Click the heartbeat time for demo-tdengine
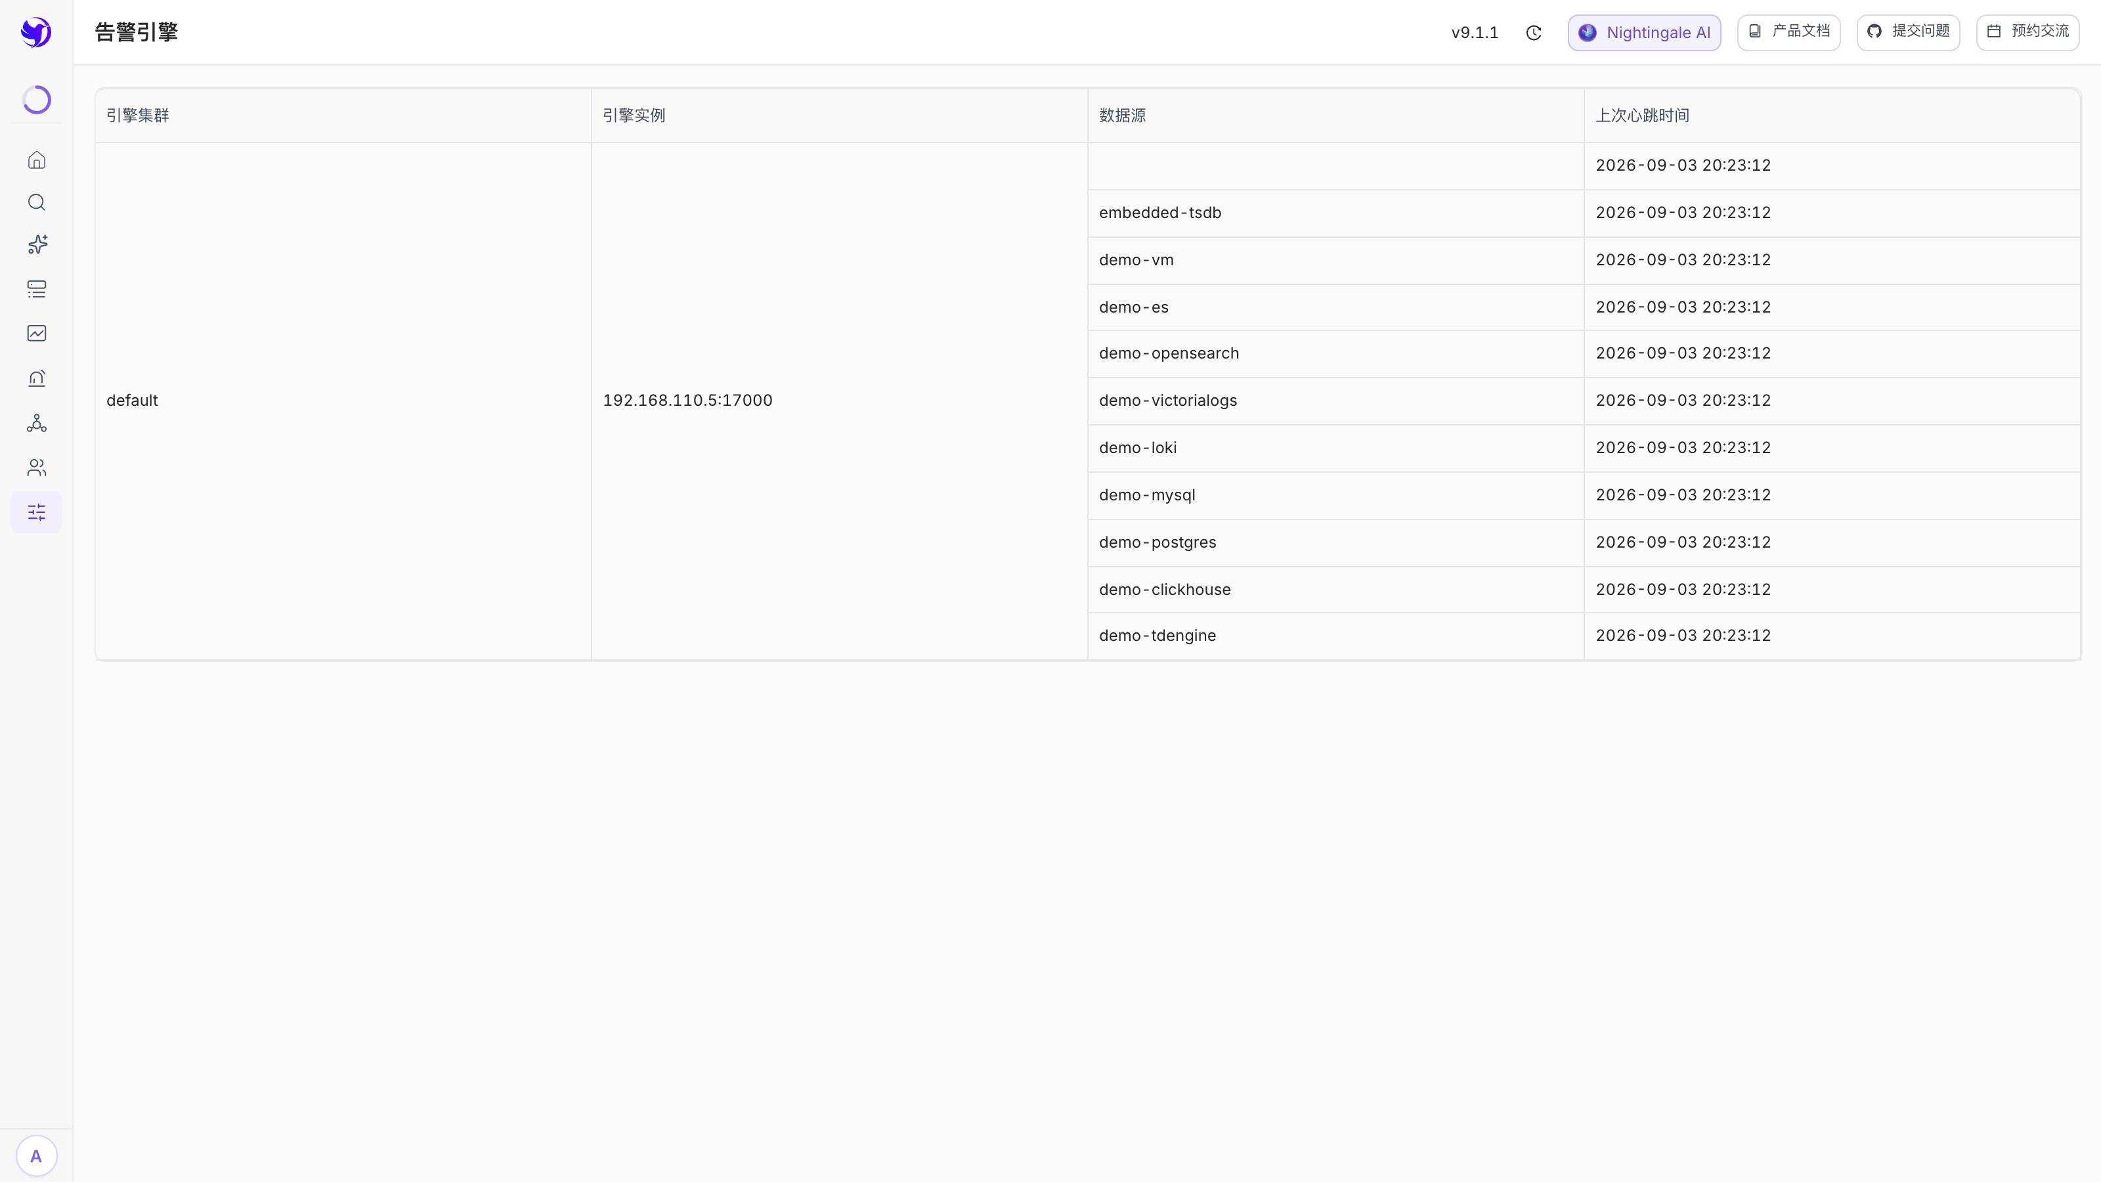2101x1182 pixels. (x=1683, y=636)
